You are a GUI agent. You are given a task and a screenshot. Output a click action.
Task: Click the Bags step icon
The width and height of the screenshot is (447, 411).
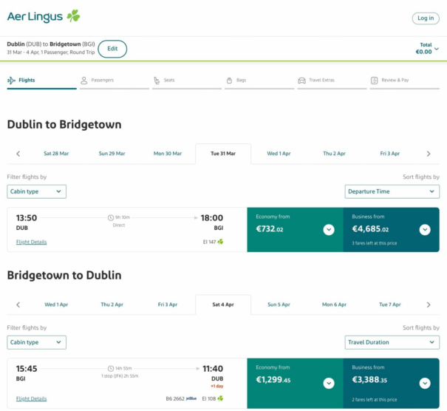coord(229,80)
